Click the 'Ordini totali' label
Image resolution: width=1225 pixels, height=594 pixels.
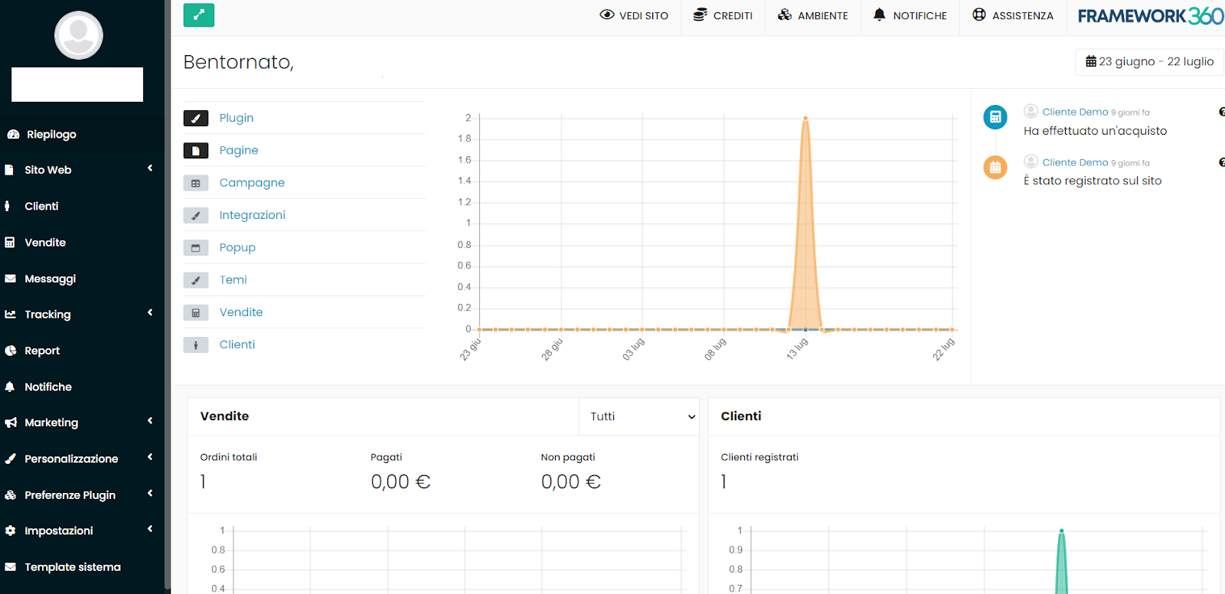tap(229, 457)
